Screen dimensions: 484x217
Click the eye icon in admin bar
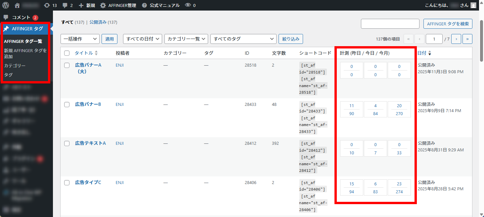pyautogui.click(x=188, y=5)
